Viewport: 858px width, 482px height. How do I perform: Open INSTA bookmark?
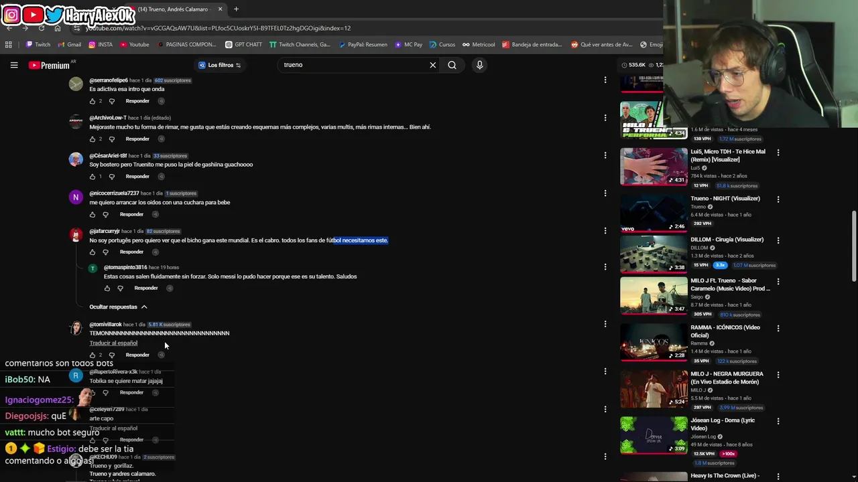101,45
